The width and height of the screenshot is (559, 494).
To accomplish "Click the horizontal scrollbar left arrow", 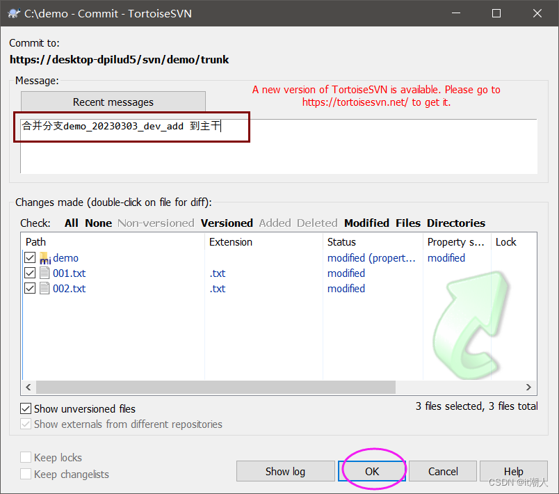I will tap(29, 387).
